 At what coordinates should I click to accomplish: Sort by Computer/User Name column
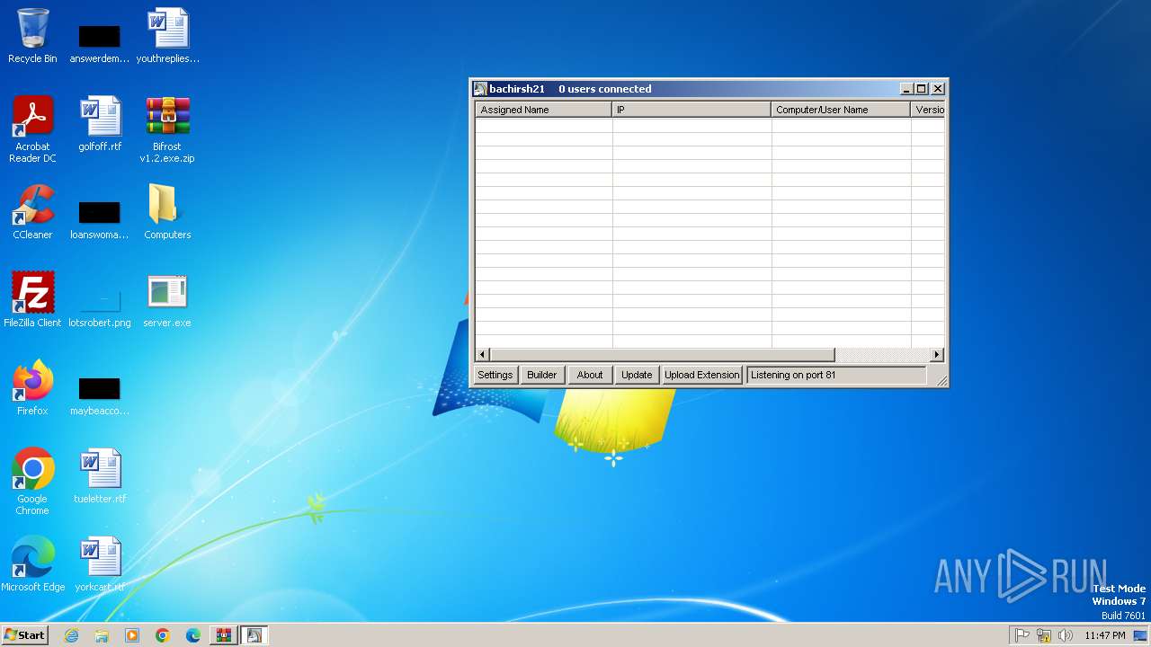pos(841,110)
